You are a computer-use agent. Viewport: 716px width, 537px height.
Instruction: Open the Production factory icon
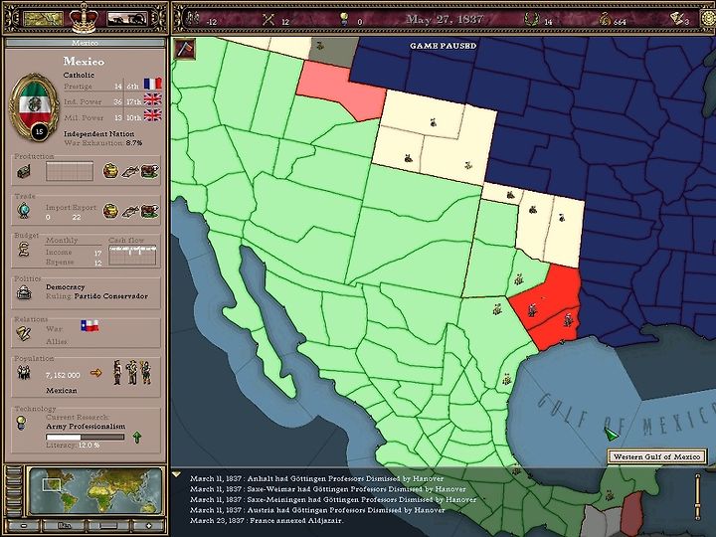pos(24,171)
